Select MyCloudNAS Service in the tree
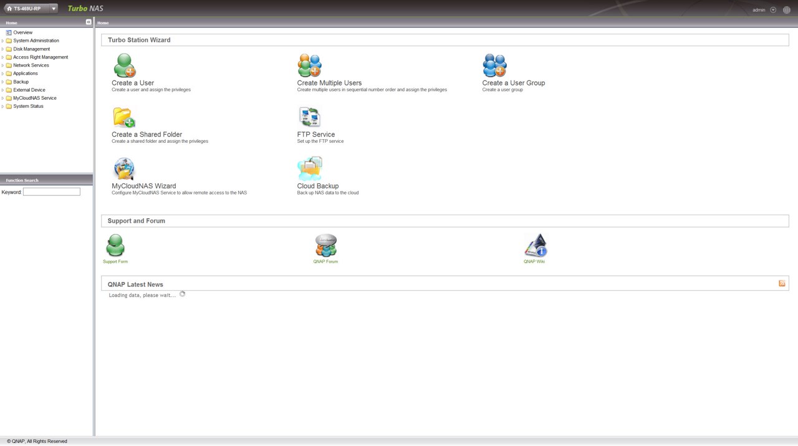The image size is (798, 446). [35, 98]
